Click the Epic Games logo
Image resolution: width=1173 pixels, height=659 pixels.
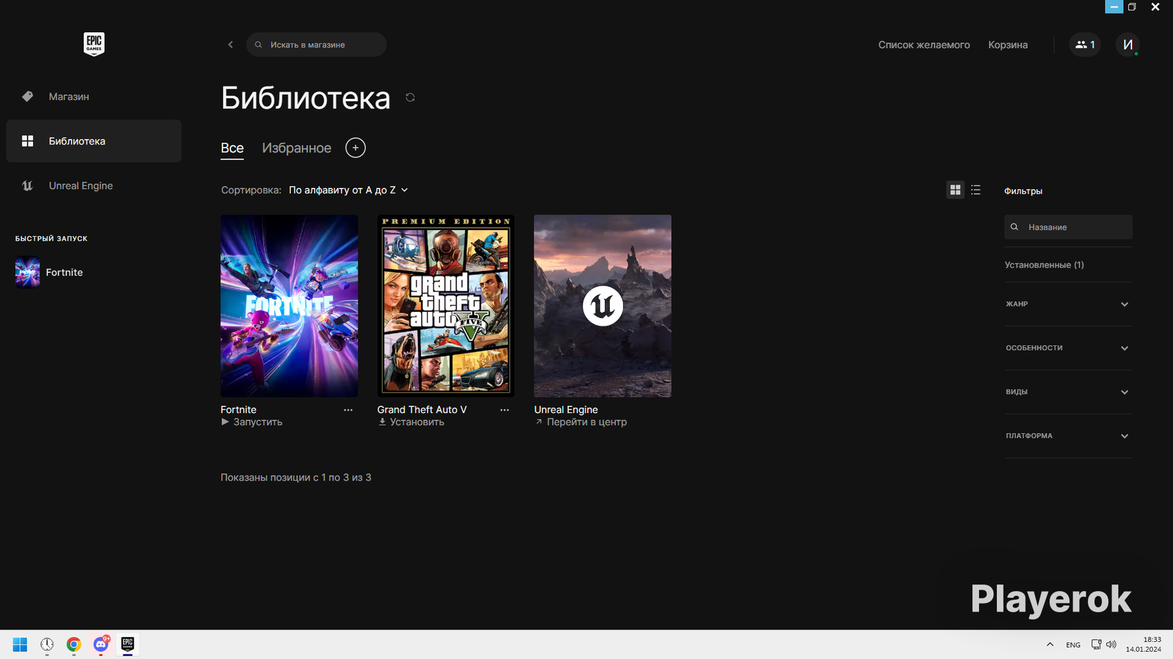click(x=94, y=44)
